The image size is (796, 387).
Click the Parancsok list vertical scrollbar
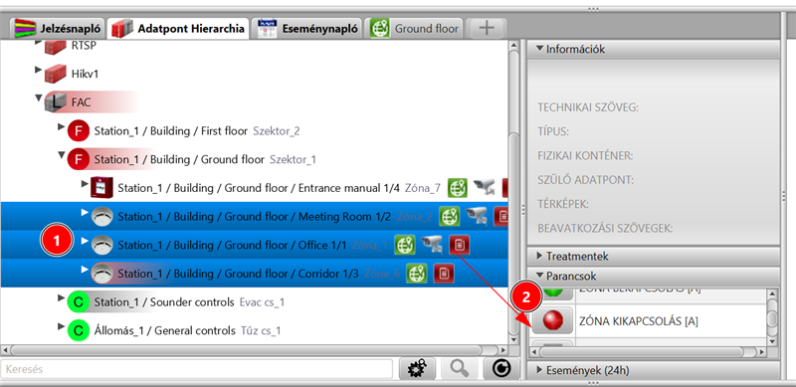tap(772, 319)
